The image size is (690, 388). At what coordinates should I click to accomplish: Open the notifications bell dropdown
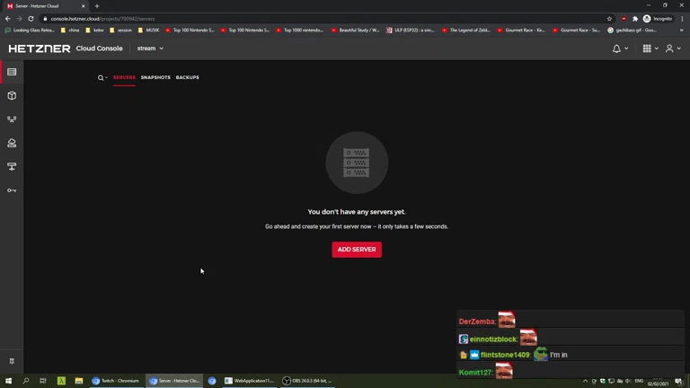pyautogui.click(x=620, y=48)
